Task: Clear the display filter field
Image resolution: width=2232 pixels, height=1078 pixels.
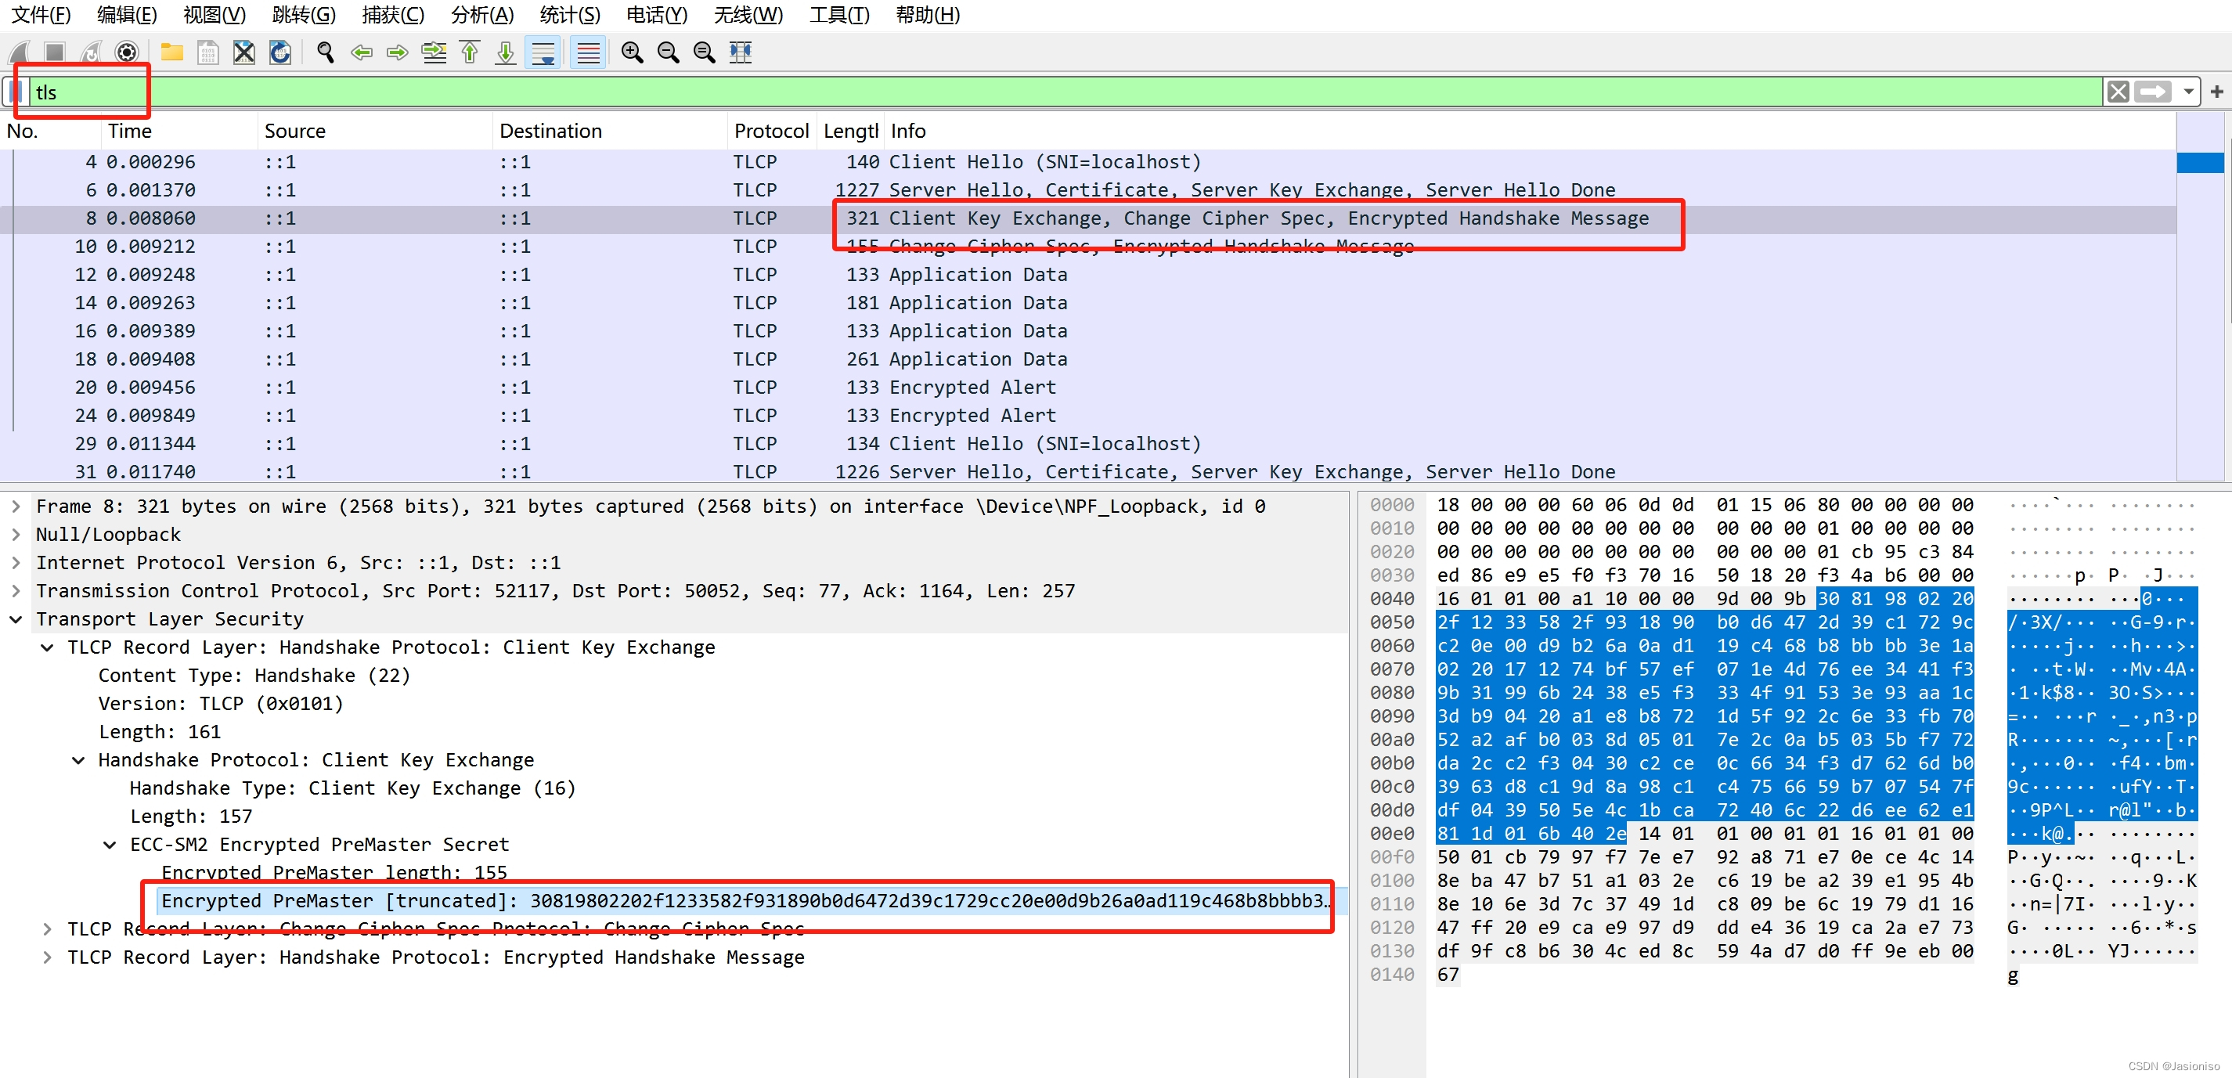Action: point(2118,92)
